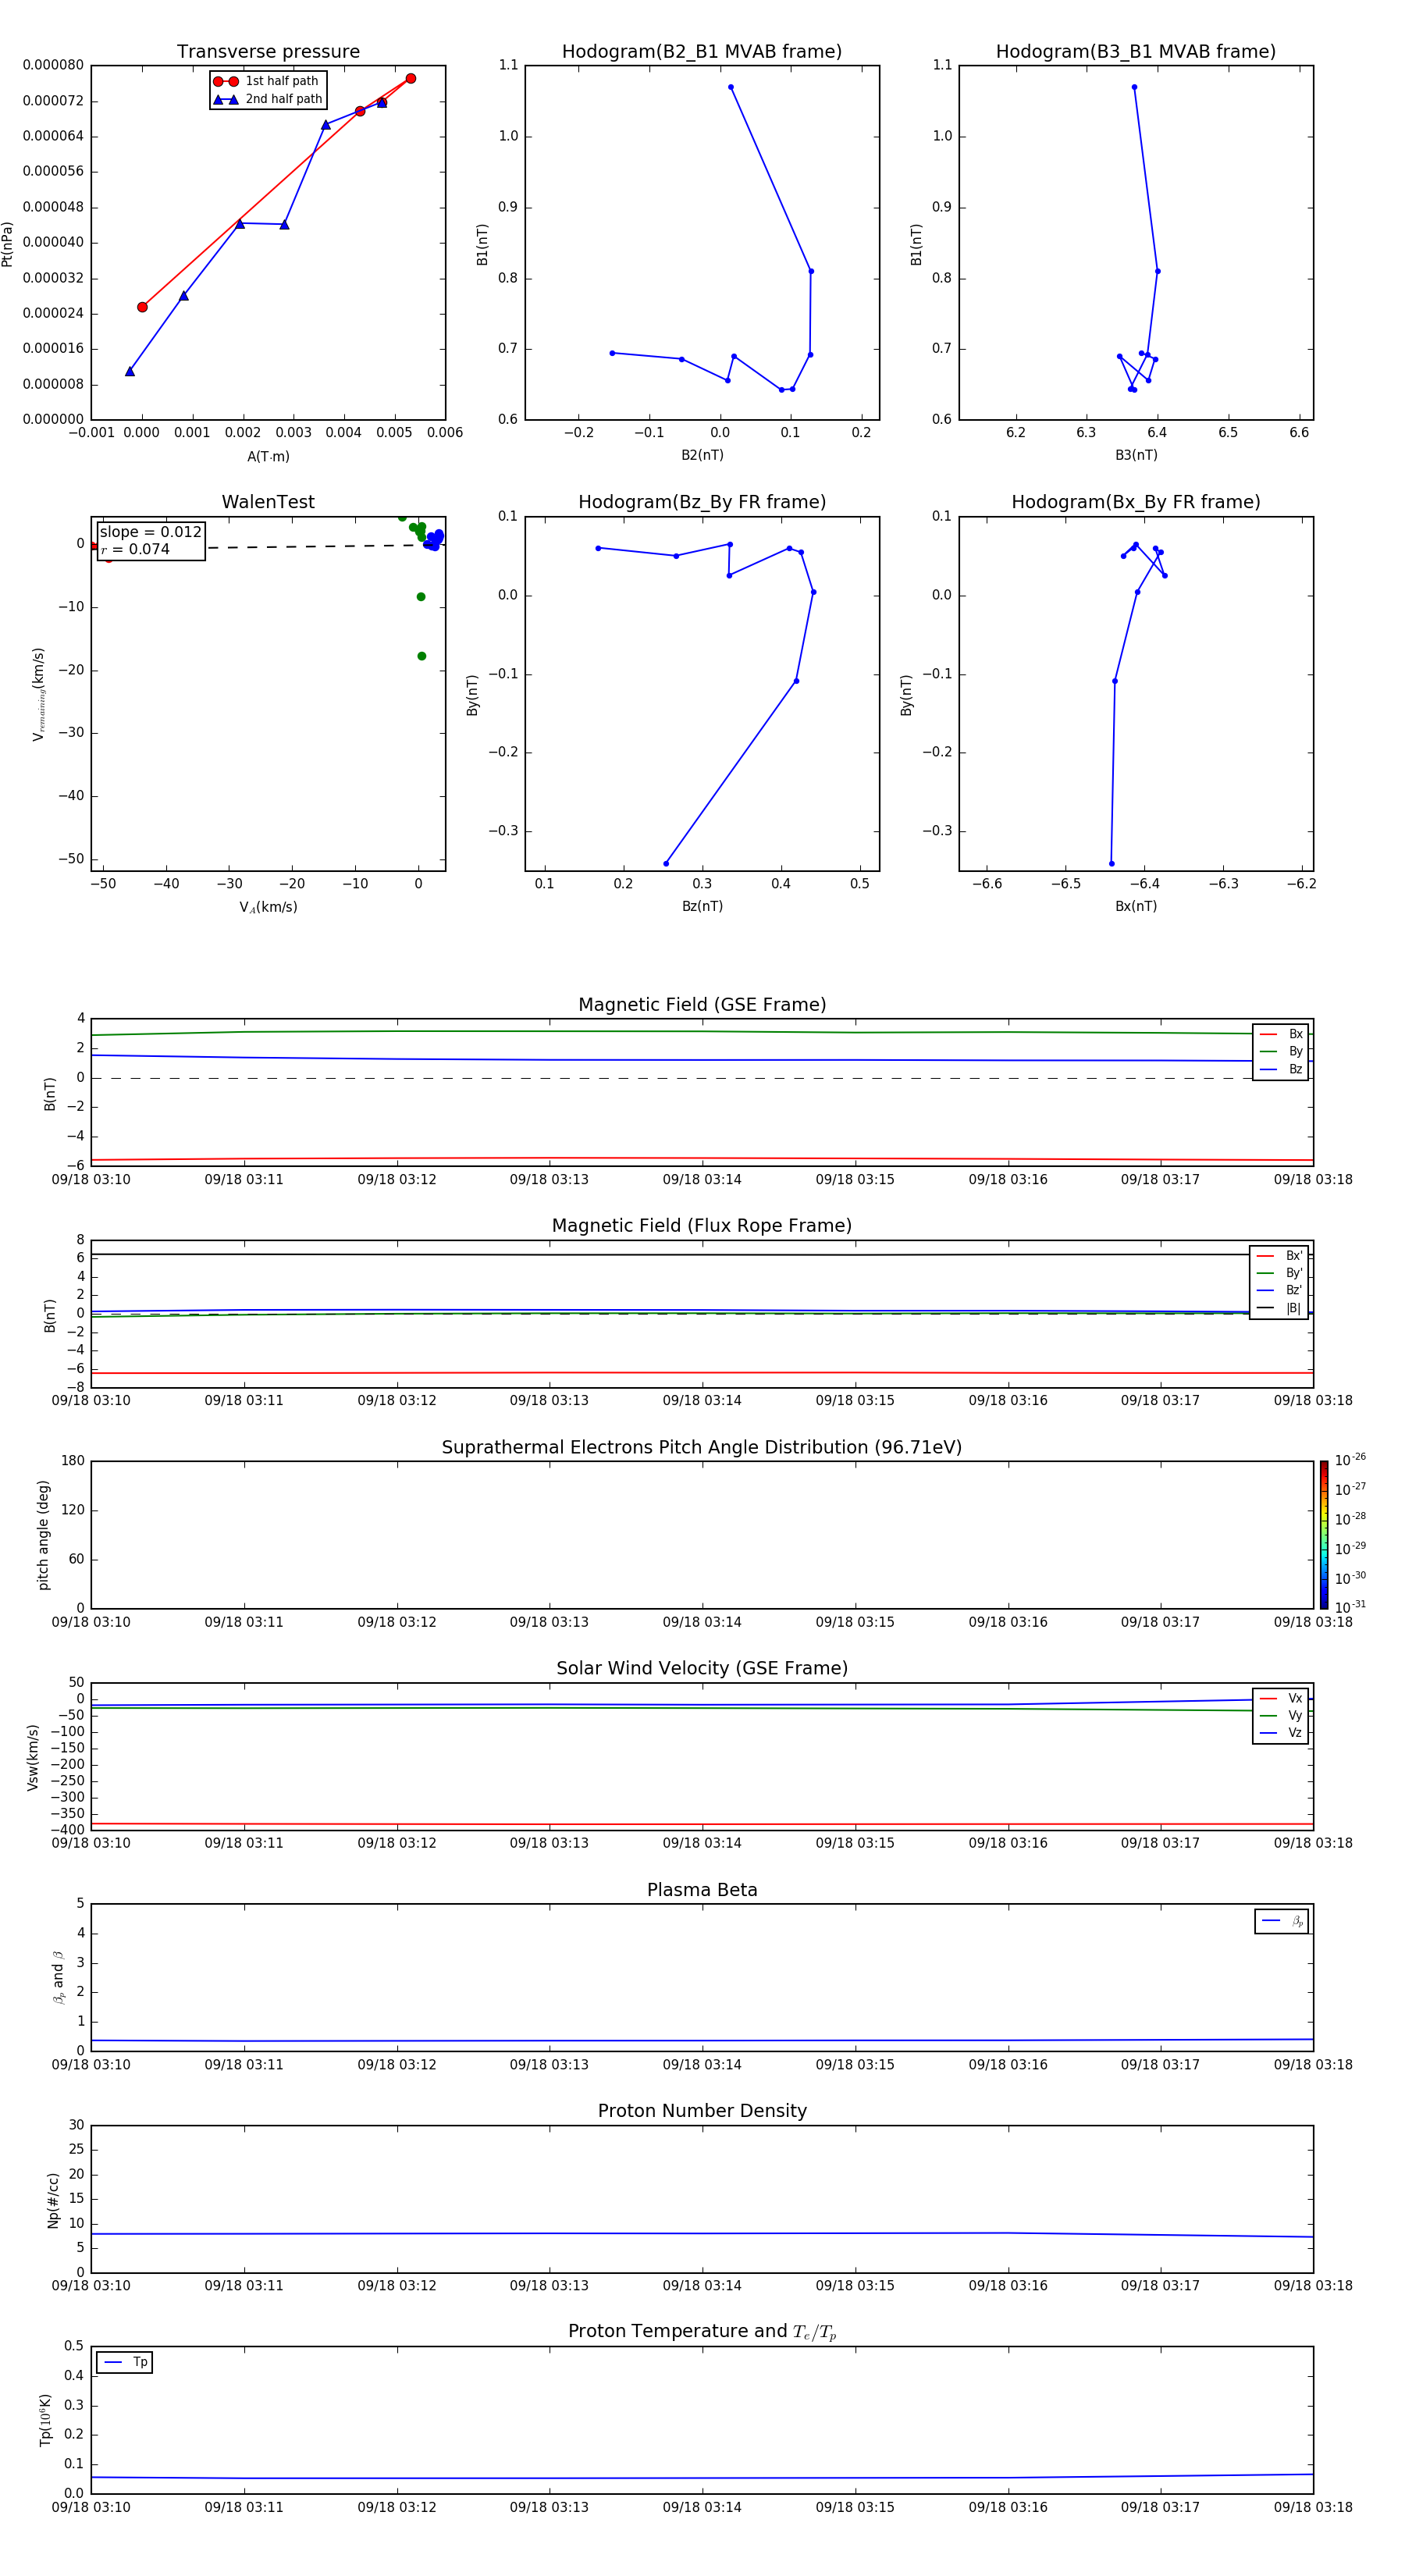
Task: Click the 'Plasma Beta' plot title
Action: coord(702,1890)
